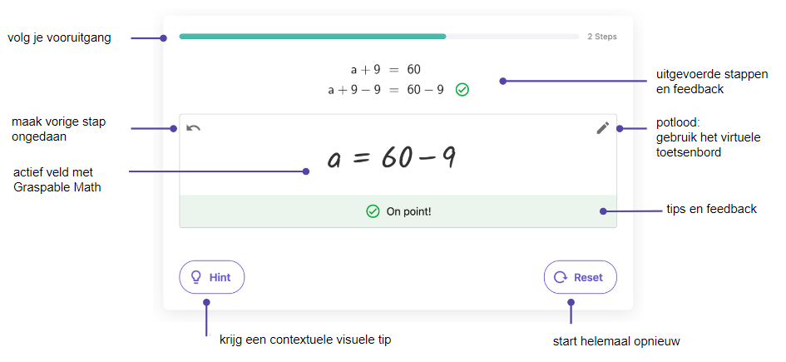Select the handwritten equation a = 60 − 9
Viewport: 786px width, 362px height.
tap(392, 157)
